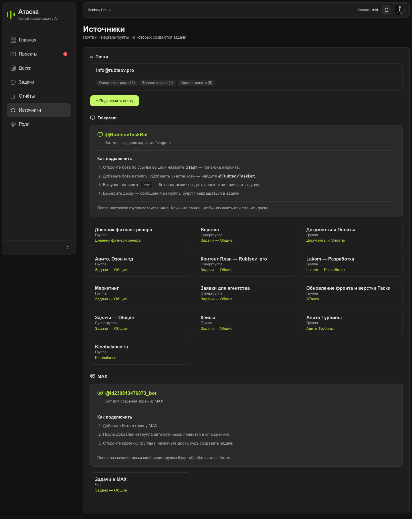The image size is (412, 519).
Task: Click the Хостинг оплата (5) tag
Action: coord(196,83)
